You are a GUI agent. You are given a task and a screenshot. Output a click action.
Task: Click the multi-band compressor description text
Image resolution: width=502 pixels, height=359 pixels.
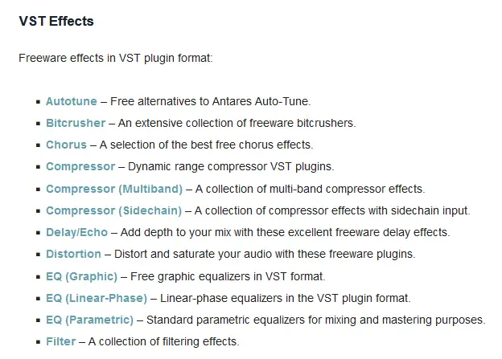pos(310,189)
